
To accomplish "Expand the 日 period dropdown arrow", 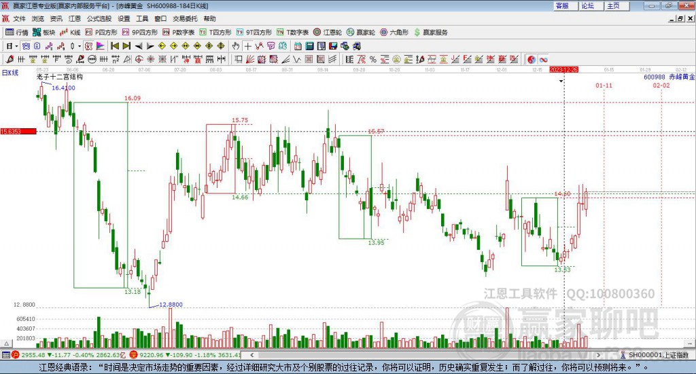I will coord(17,46).
